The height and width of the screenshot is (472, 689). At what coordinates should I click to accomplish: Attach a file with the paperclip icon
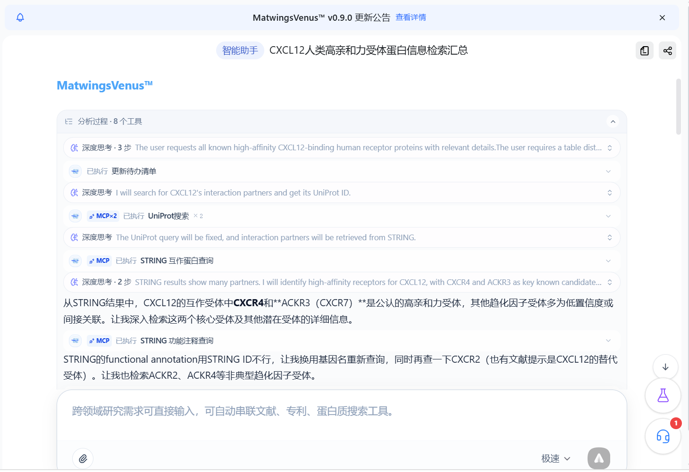pos(83,458)
